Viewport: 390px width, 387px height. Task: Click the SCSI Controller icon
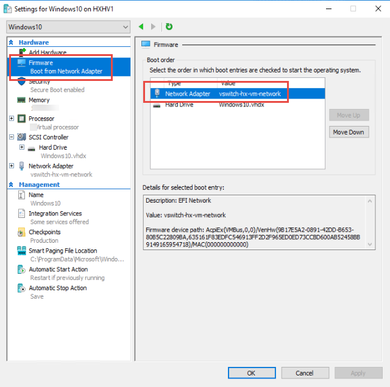(x=22, y=137)
